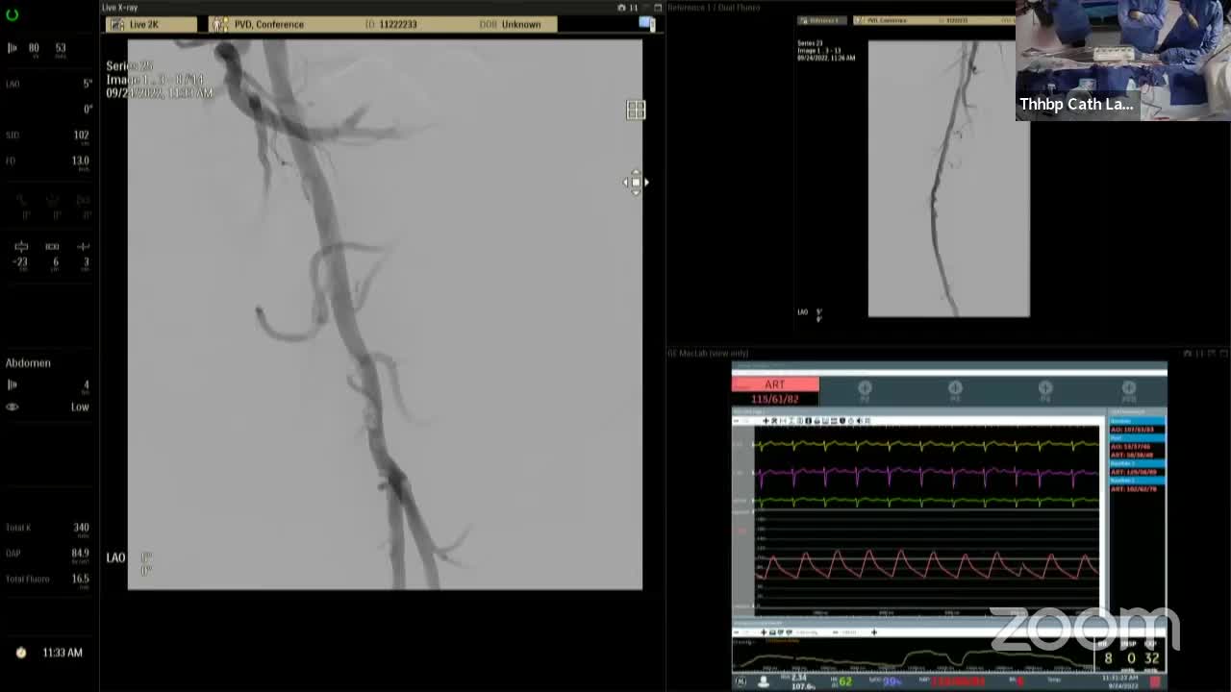The width and height of the screenshot is (1231, 692).
Task: Click the Thhbp Cath Lab video tile
Action: (1122, 60)
